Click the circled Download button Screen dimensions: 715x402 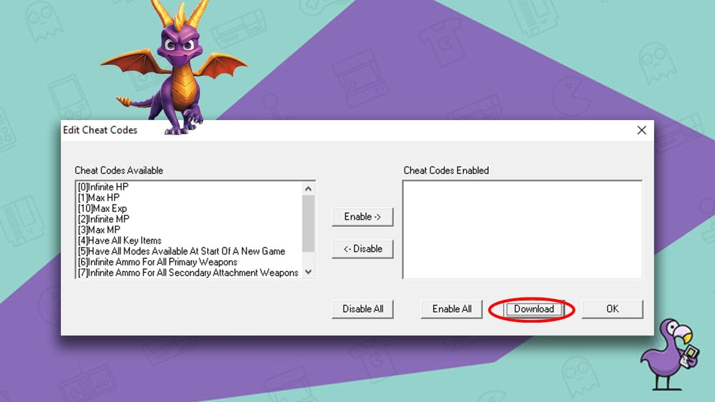(533, 308)
